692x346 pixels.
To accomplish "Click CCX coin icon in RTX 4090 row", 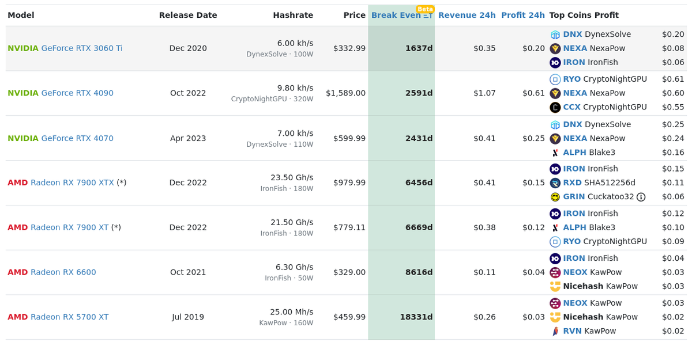I will click(555, 107).
